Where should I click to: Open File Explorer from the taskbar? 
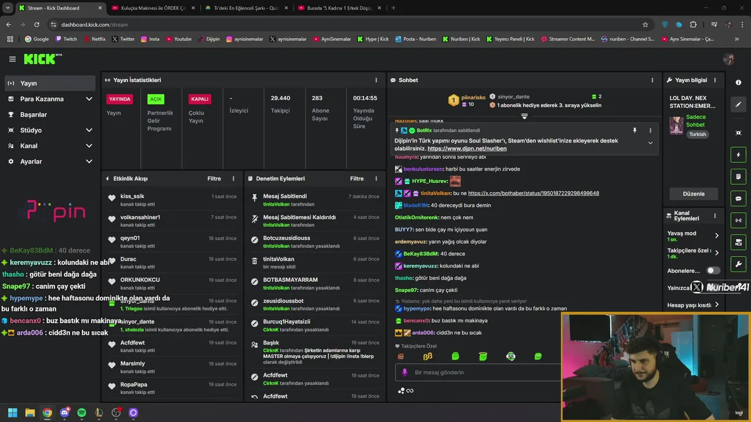(x=30, y=413)
